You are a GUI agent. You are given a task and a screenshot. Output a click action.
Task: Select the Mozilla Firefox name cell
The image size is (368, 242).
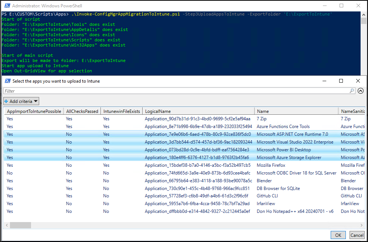click(x=271, y=165)
